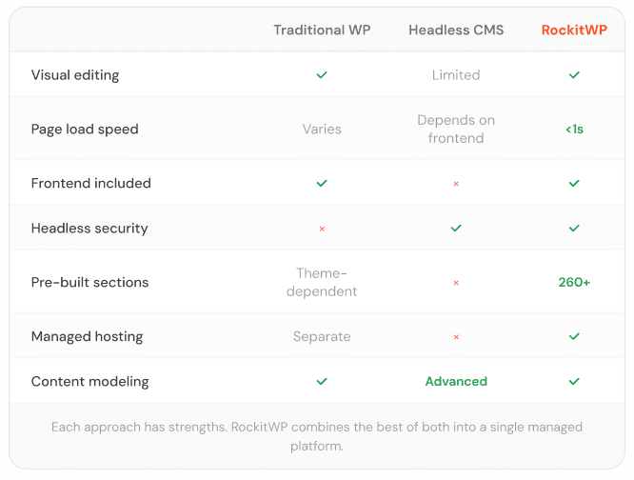Click the green 260+ sections value
Image resolution: width=634 pixels, height=480 pixels.
[574, 282]
